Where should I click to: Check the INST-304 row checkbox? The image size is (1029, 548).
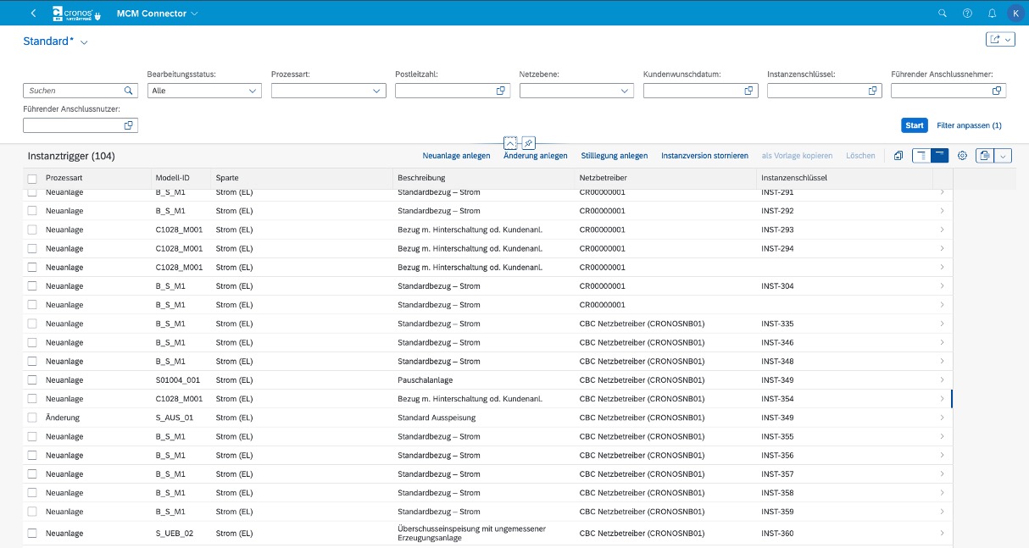pos(32,286)
